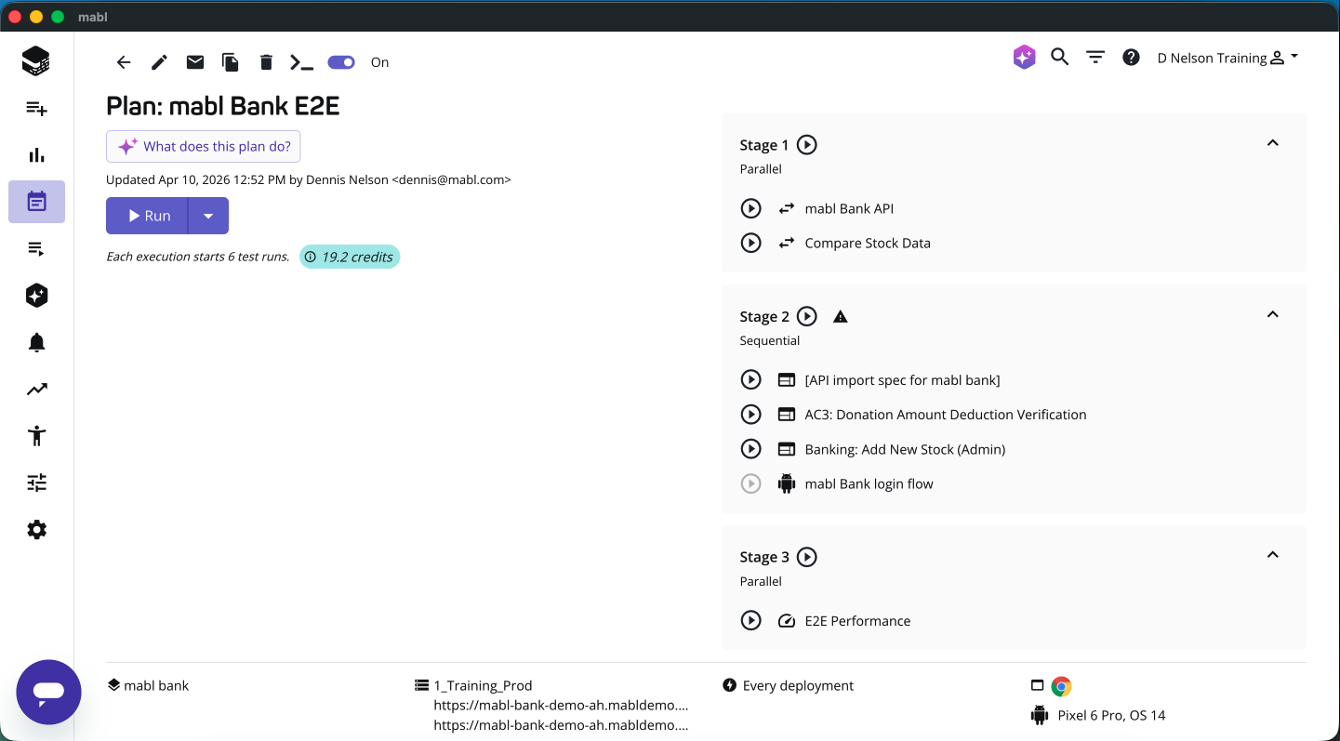Open notifications via the bell icon in sidebar
The height and width of the screenshot is (741, 1340).
[x=36, y=342]
